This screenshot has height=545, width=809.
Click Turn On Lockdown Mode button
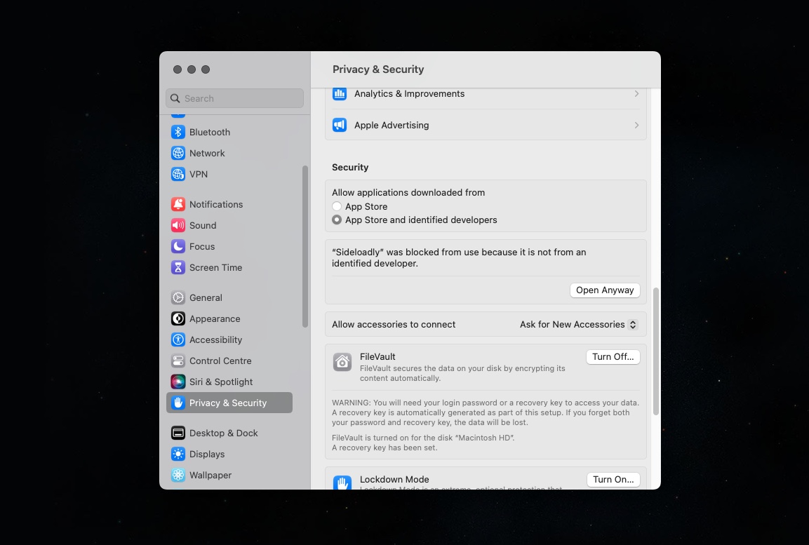click(613, 480)
